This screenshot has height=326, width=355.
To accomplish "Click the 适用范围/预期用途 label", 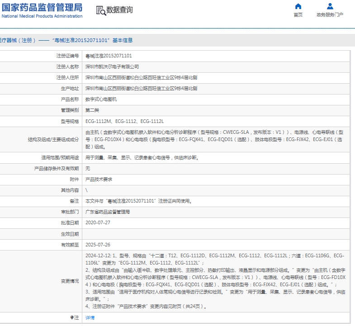I will (x=60, y=157).
